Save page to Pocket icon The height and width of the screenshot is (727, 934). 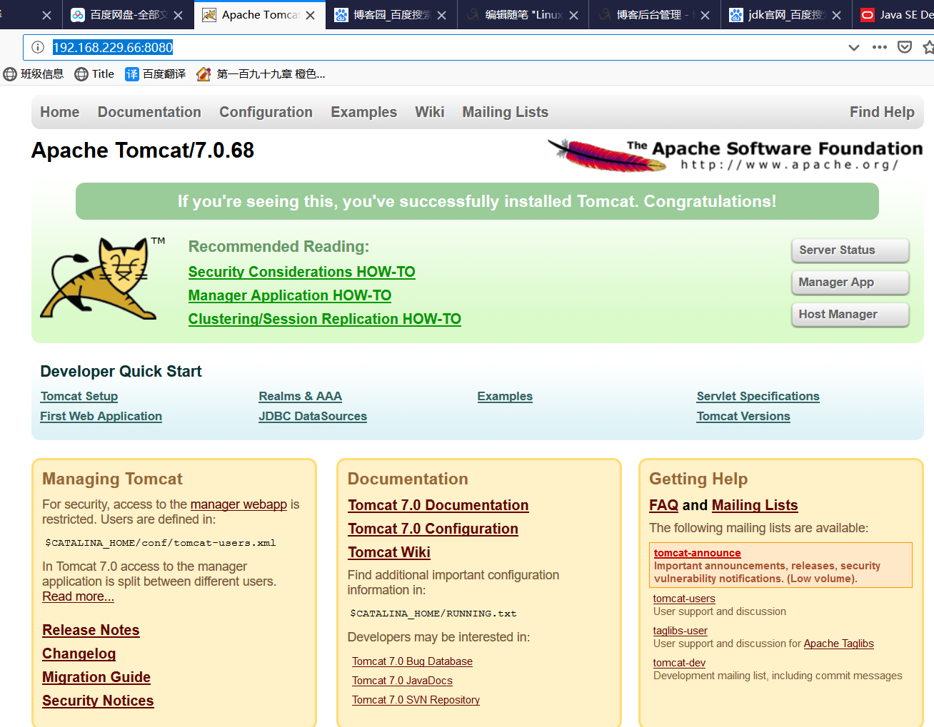[x=905, y=47]
